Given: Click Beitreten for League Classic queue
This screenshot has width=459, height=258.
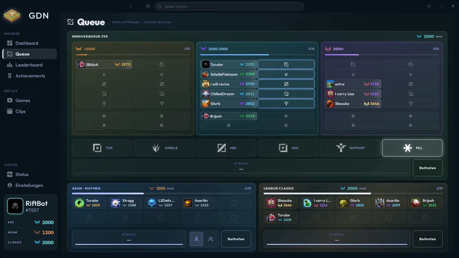Looking at the screenshot, I should click(x=427, y=239).
